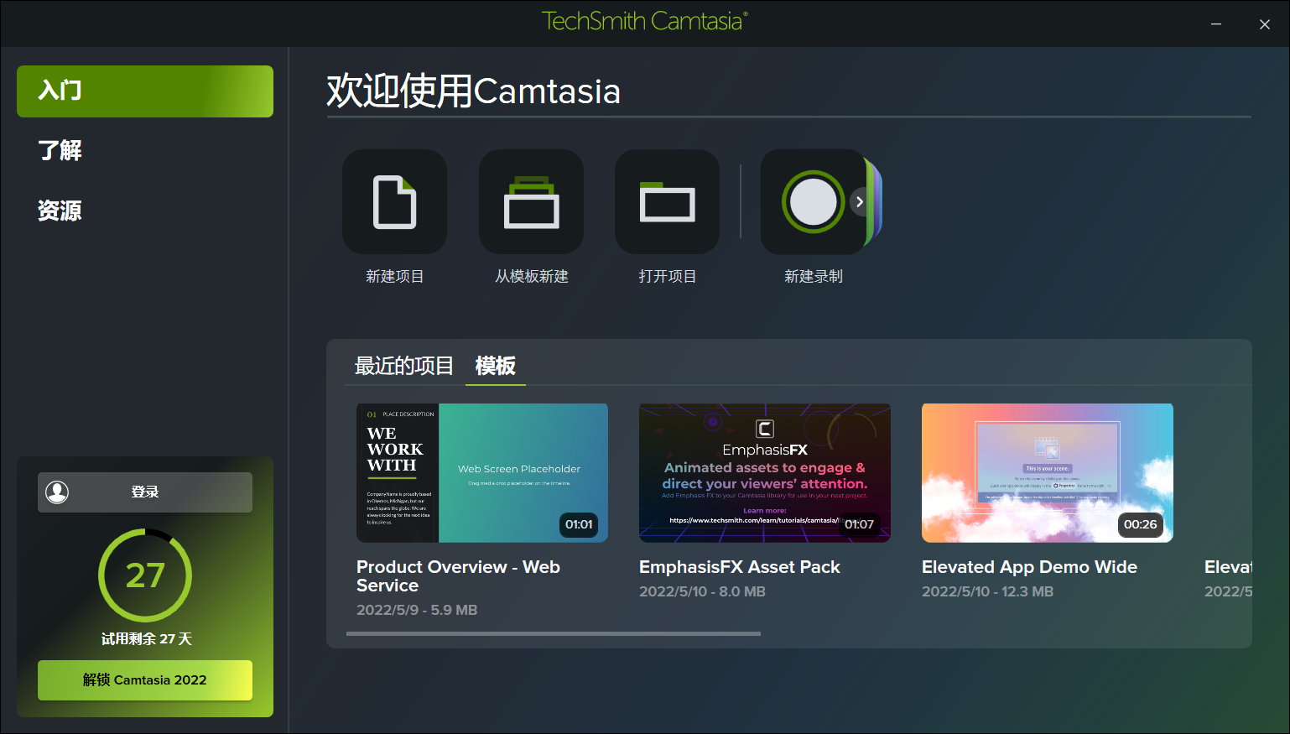Screen dimensions: 1290x734
Task: Select the 打开项目 folder icon
Action: coord(667,201)
